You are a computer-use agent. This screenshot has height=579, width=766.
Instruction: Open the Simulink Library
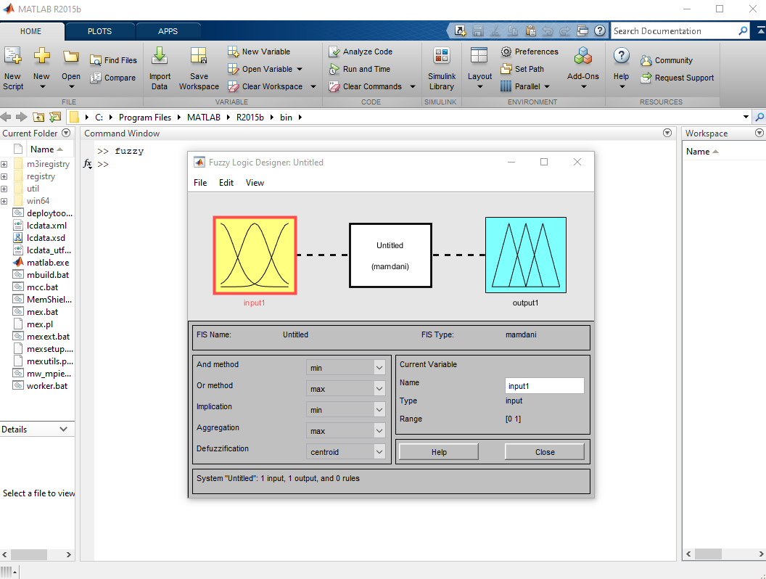442,68
